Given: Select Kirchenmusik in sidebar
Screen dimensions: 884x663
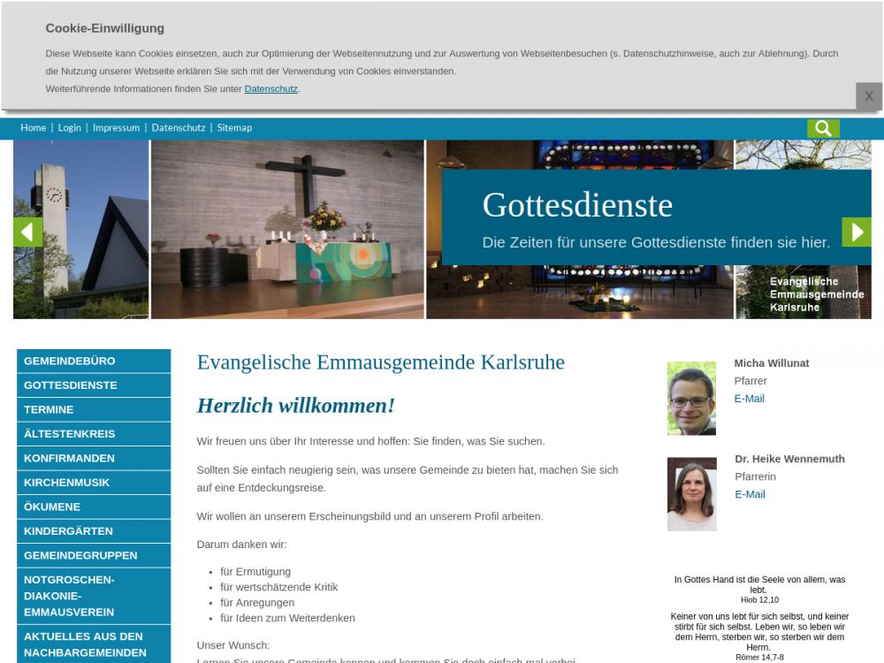Looking at the screenshot, I should pyautogui.click(x=67, y=483).
